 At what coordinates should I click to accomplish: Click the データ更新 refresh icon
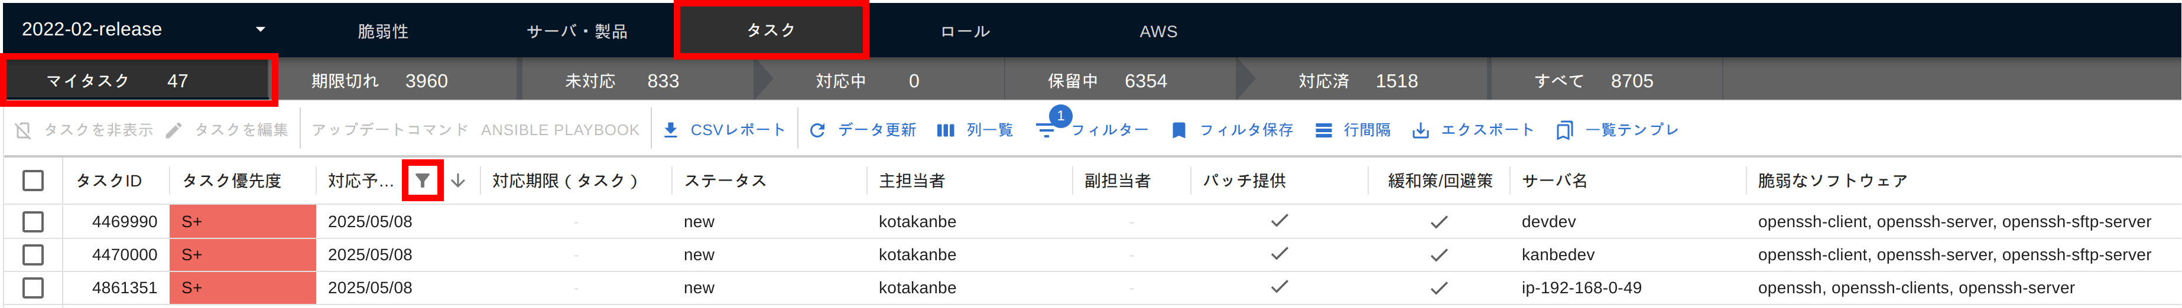(817, 130)
